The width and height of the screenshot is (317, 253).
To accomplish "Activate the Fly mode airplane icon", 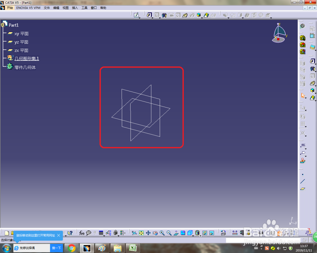I will (x=134, y=233).
